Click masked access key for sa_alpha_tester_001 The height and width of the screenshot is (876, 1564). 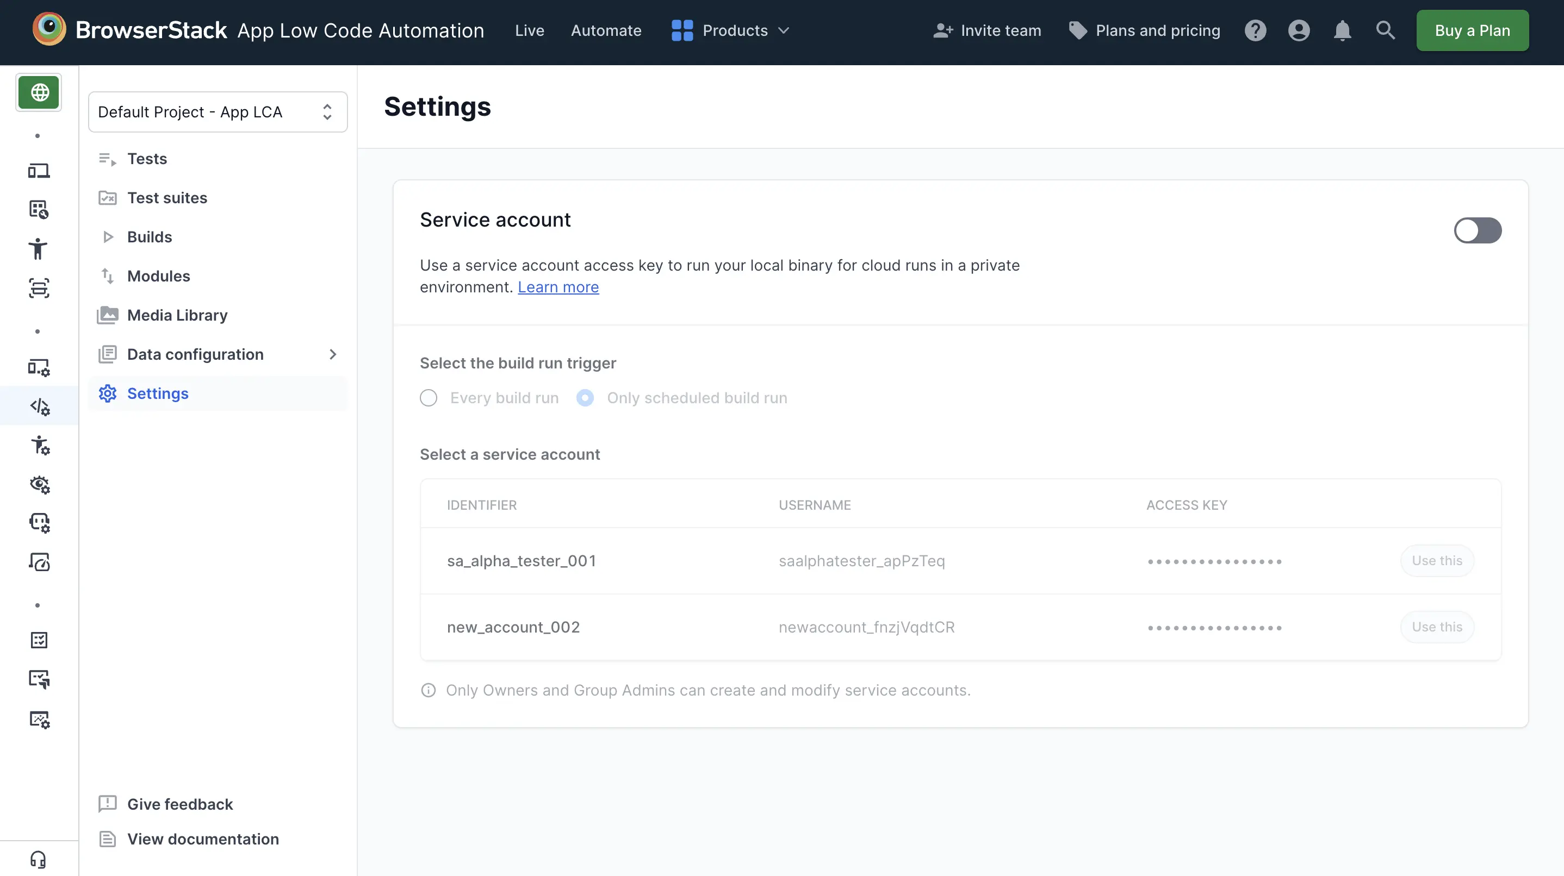click(x=1214, y=562)
